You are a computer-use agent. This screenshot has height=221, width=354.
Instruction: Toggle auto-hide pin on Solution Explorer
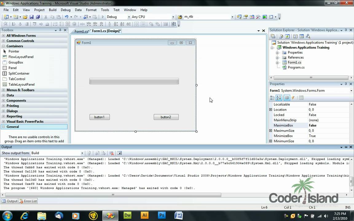[346, 30]
